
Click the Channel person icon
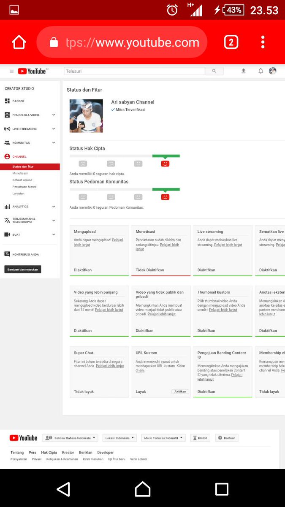pyautogui.click(x=7, y=157)
